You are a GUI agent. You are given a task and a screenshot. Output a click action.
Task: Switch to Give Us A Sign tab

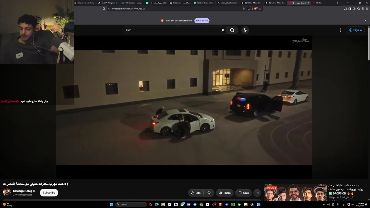click(x=108, y=3)
